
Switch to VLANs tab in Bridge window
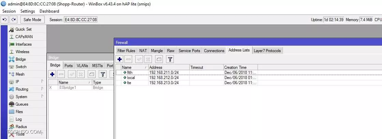click(x=82, y=66)
